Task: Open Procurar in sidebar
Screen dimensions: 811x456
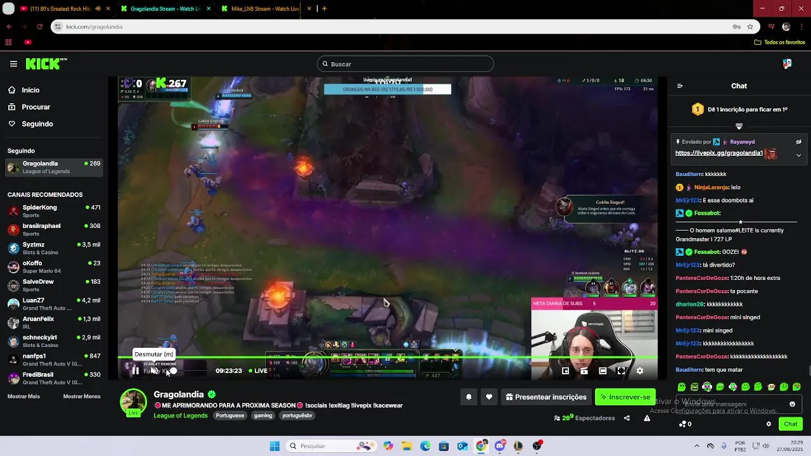Action: pos(54,107)
